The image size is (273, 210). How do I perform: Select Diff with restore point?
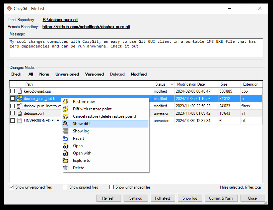tap(105, 109)
